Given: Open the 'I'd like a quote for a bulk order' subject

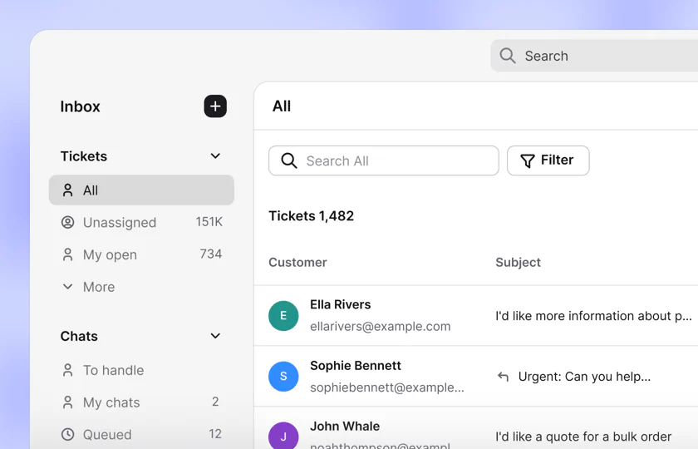Looking at the screenshot, I should coord(583,437).
